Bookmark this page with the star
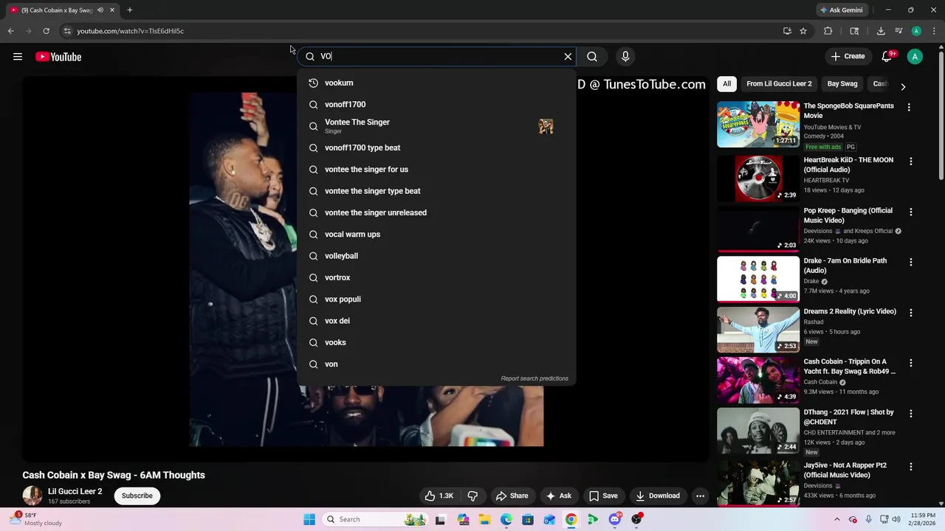Screen dimensions: 945x531 pos(803,31)
